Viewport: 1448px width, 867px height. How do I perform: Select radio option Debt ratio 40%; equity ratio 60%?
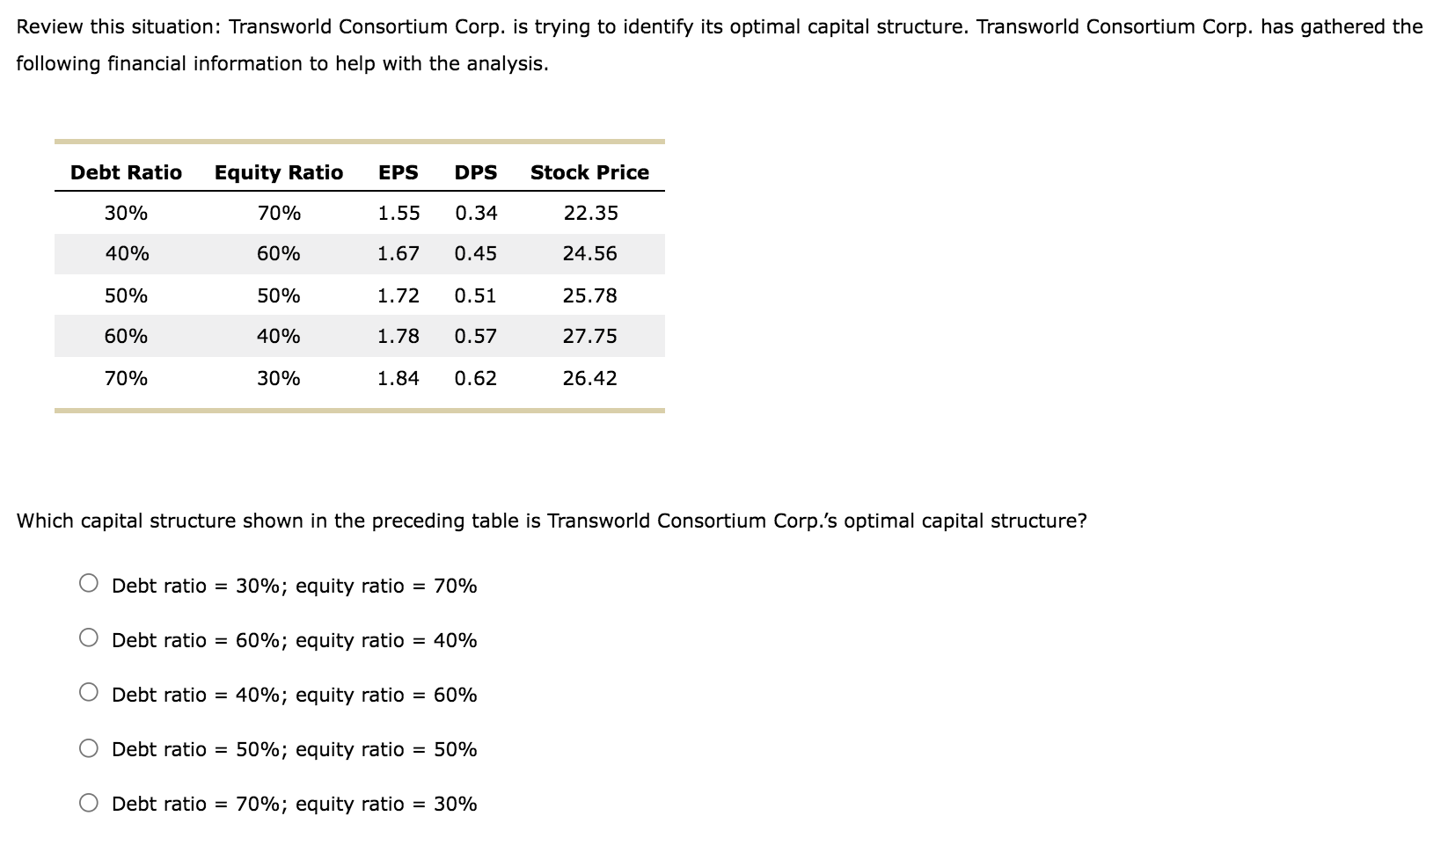pyautogui.click(x=89, y=694)
